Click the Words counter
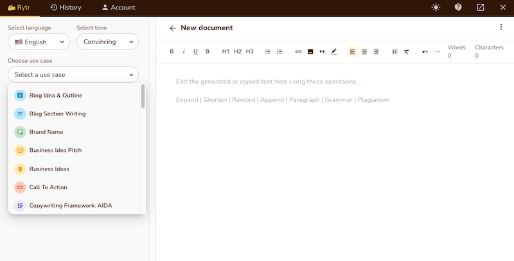The width and height of the screenshot is (514, 261). click(457, 51)
